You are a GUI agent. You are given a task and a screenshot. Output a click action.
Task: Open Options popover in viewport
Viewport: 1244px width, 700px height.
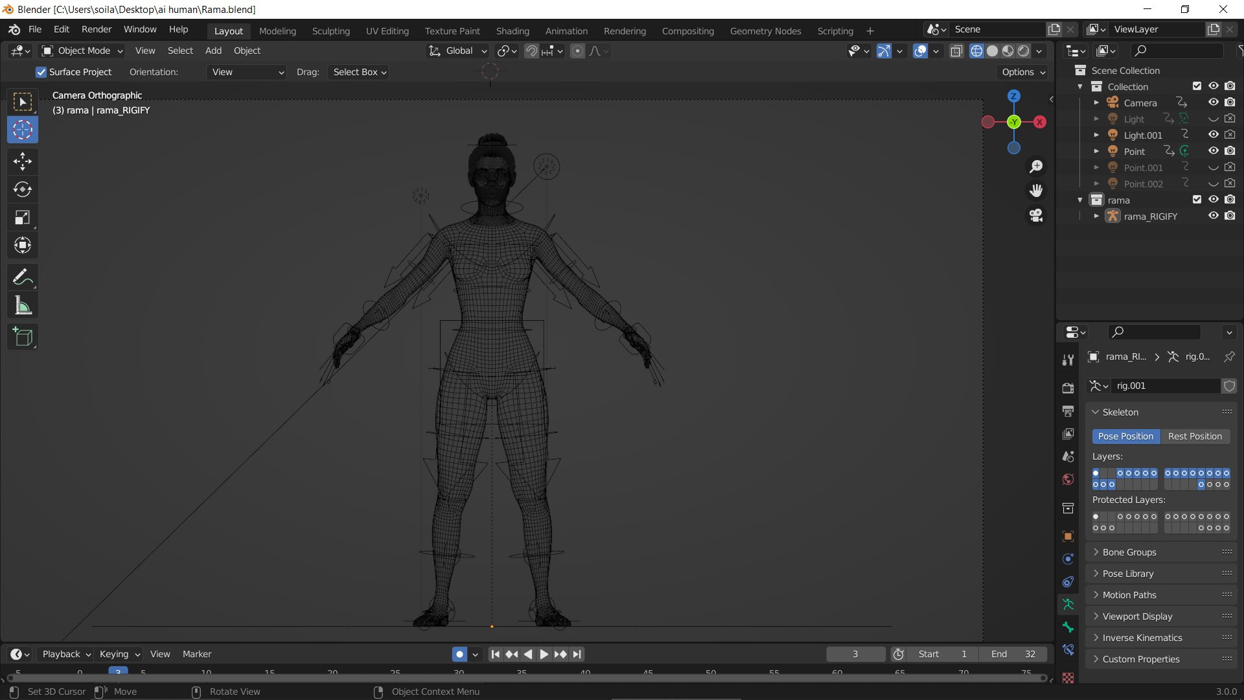click(x=1024, y=73)
